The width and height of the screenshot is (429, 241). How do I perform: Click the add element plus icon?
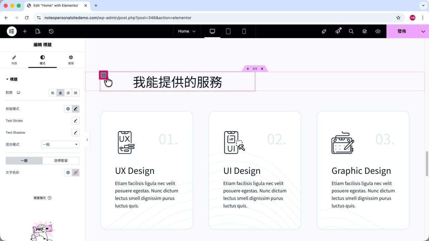[x=25, y=31]
